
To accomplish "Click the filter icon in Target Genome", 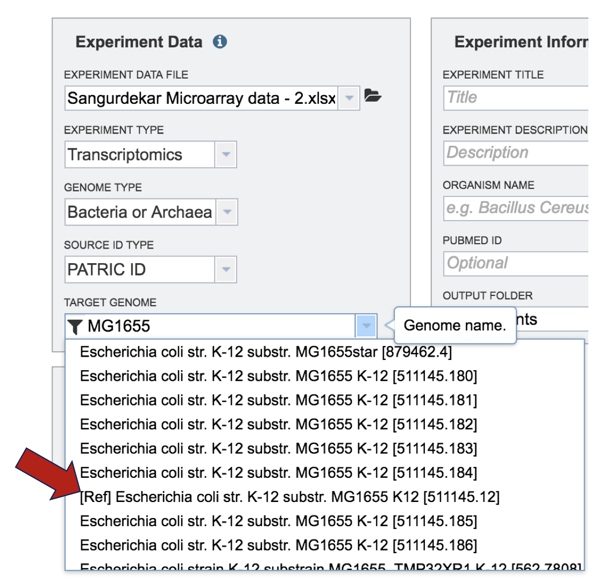I will (x=75, y=326).
